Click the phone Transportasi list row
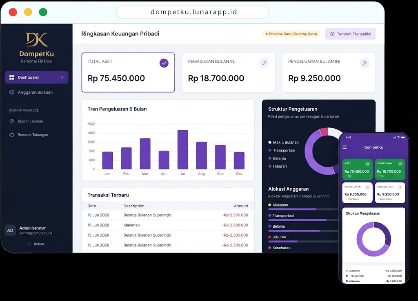 click(374, 276)
